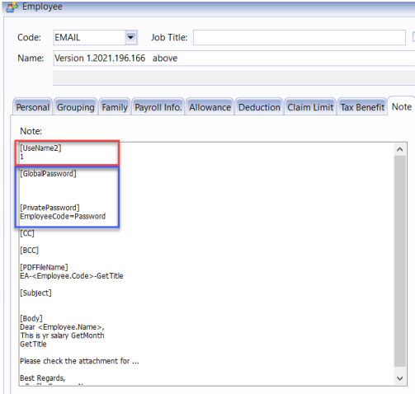415x394 pixels.
Task: Click the Employee window icon in title bar
Action: [12, 7]
